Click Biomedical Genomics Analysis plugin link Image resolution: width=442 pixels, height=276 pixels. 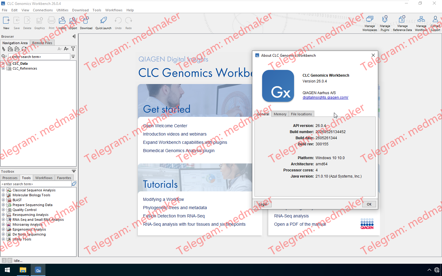click(x=179, y=151)
